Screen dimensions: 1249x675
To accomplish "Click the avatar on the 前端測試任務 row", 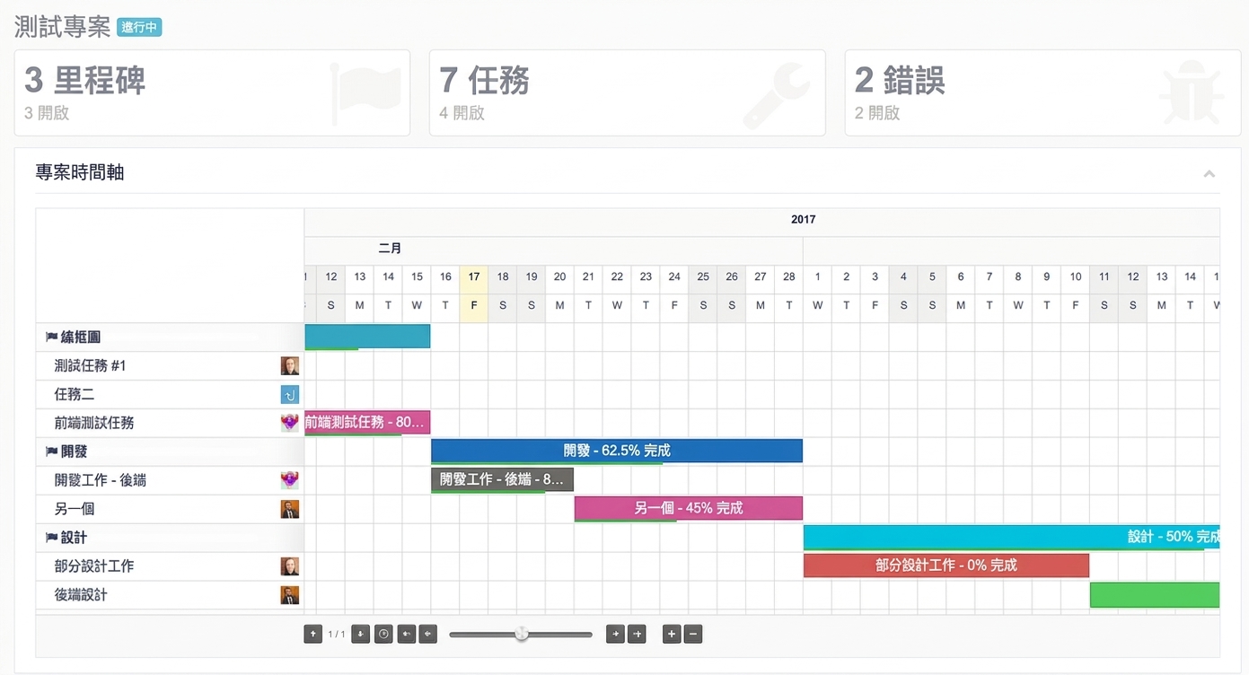I will [x=290, y=423].
